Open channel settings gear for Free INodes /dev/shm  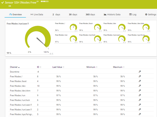click(140, 90)
